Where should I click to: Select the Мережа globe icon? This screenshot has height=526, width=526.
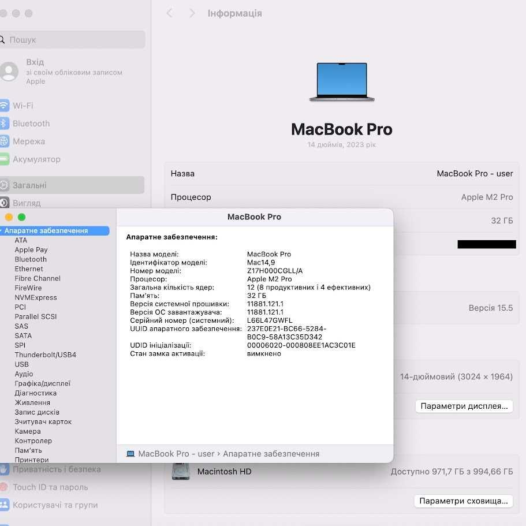point(4,141)
